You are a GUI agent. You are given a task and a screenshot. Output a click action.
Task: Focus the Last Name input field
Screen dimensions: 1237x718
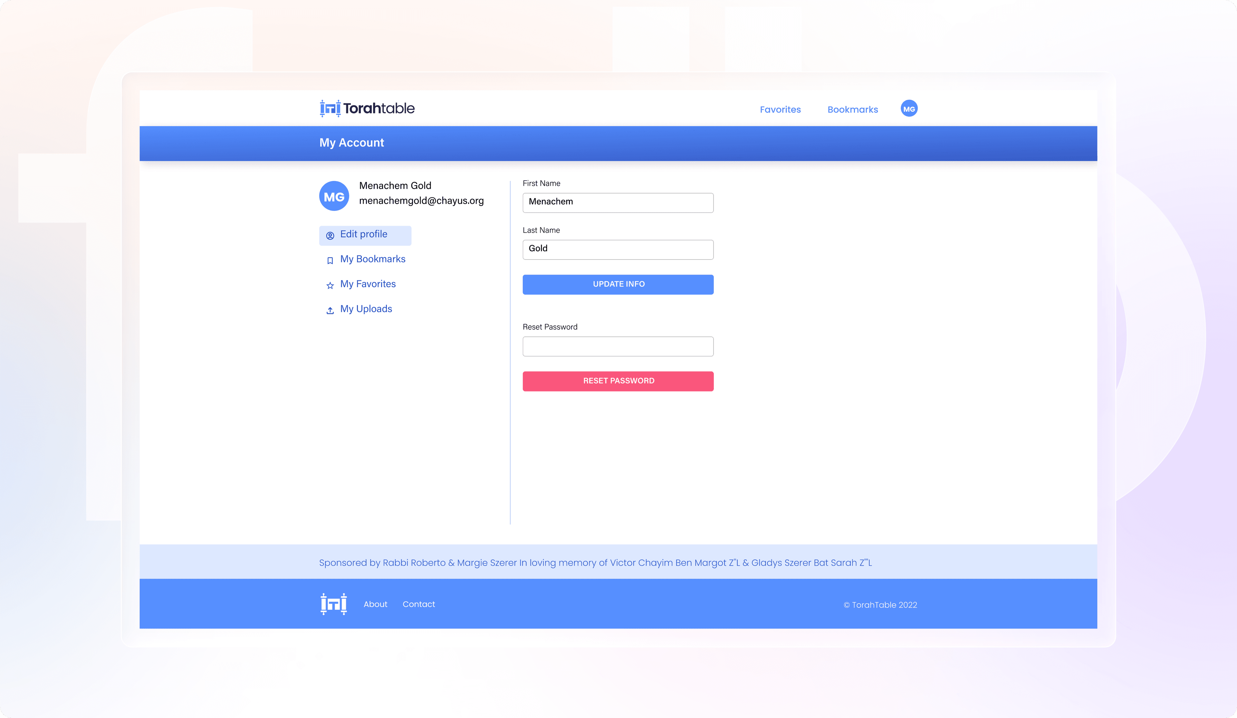pos(618,249)
